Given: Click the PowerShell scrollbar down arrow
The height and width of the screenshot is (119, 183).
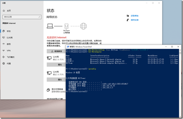Looking at the screenshot, I should 180,116.
